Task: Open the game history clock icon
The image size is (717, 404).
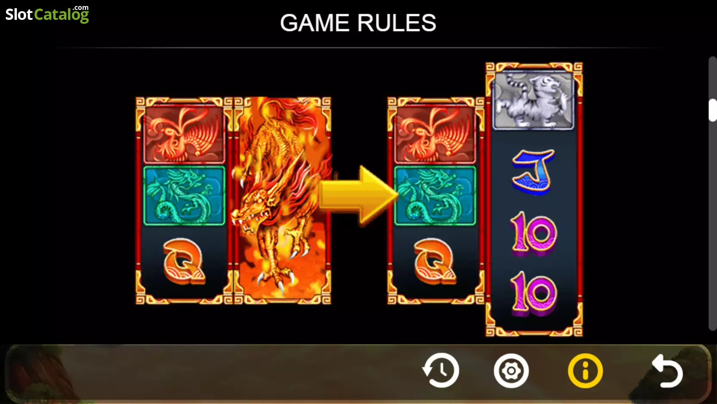Action: pyautogui.click(x=441, y=370)
